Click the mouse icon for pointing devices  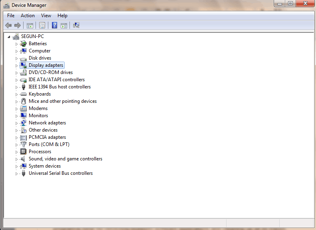[x=24, y=101]
